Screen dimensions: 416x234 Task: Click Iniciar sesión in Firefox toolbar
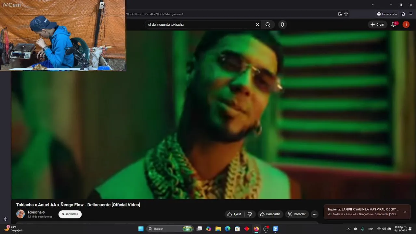coord(387,14)
